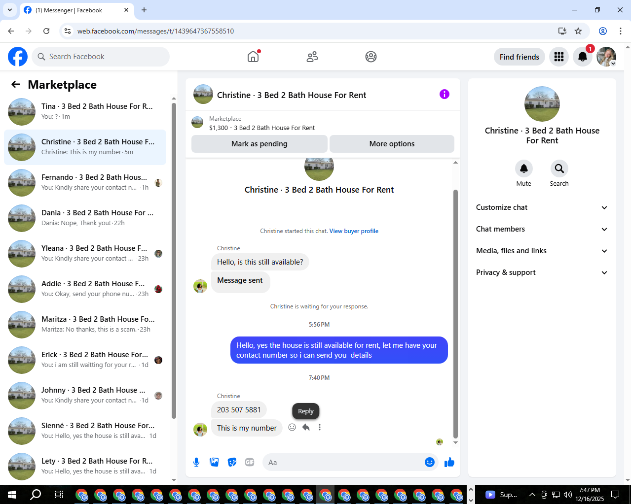
Task: Mute this chat with the bell icon
Action: (524, 168)
